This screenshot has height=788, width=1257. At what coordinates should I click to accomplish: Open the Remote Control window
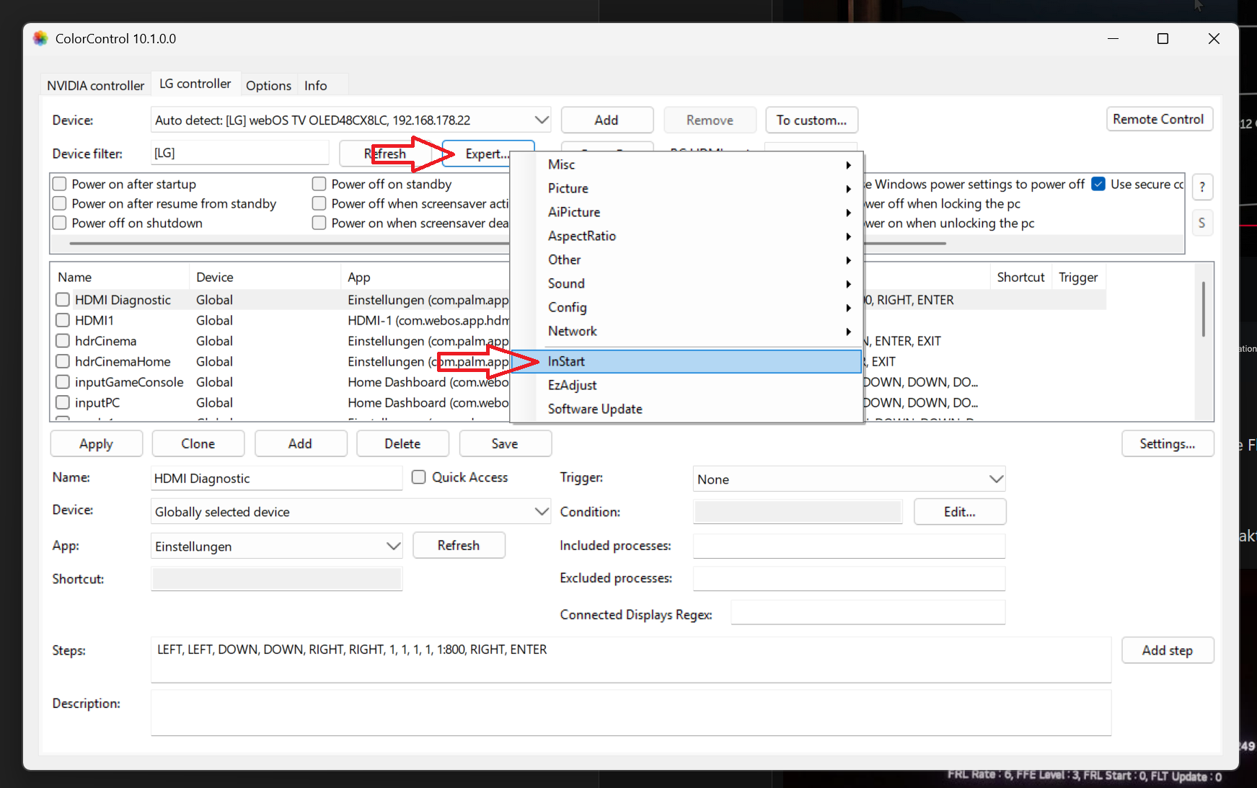1159,119
